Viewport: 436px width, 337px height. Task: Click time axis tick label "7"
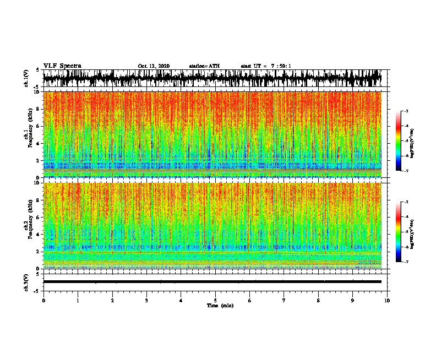point(284,301)
